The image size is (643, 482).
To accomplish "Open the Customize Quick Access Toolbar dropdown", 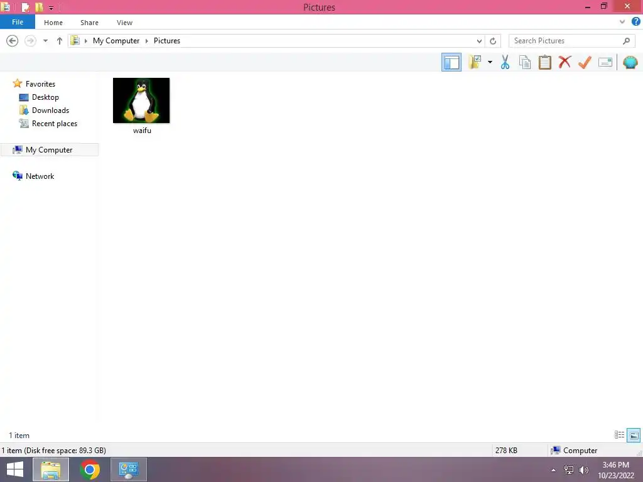I will click(51, 8).
